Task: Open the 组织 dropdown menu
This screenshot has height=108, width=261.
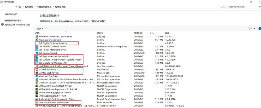Action: [x=40, y=29]
